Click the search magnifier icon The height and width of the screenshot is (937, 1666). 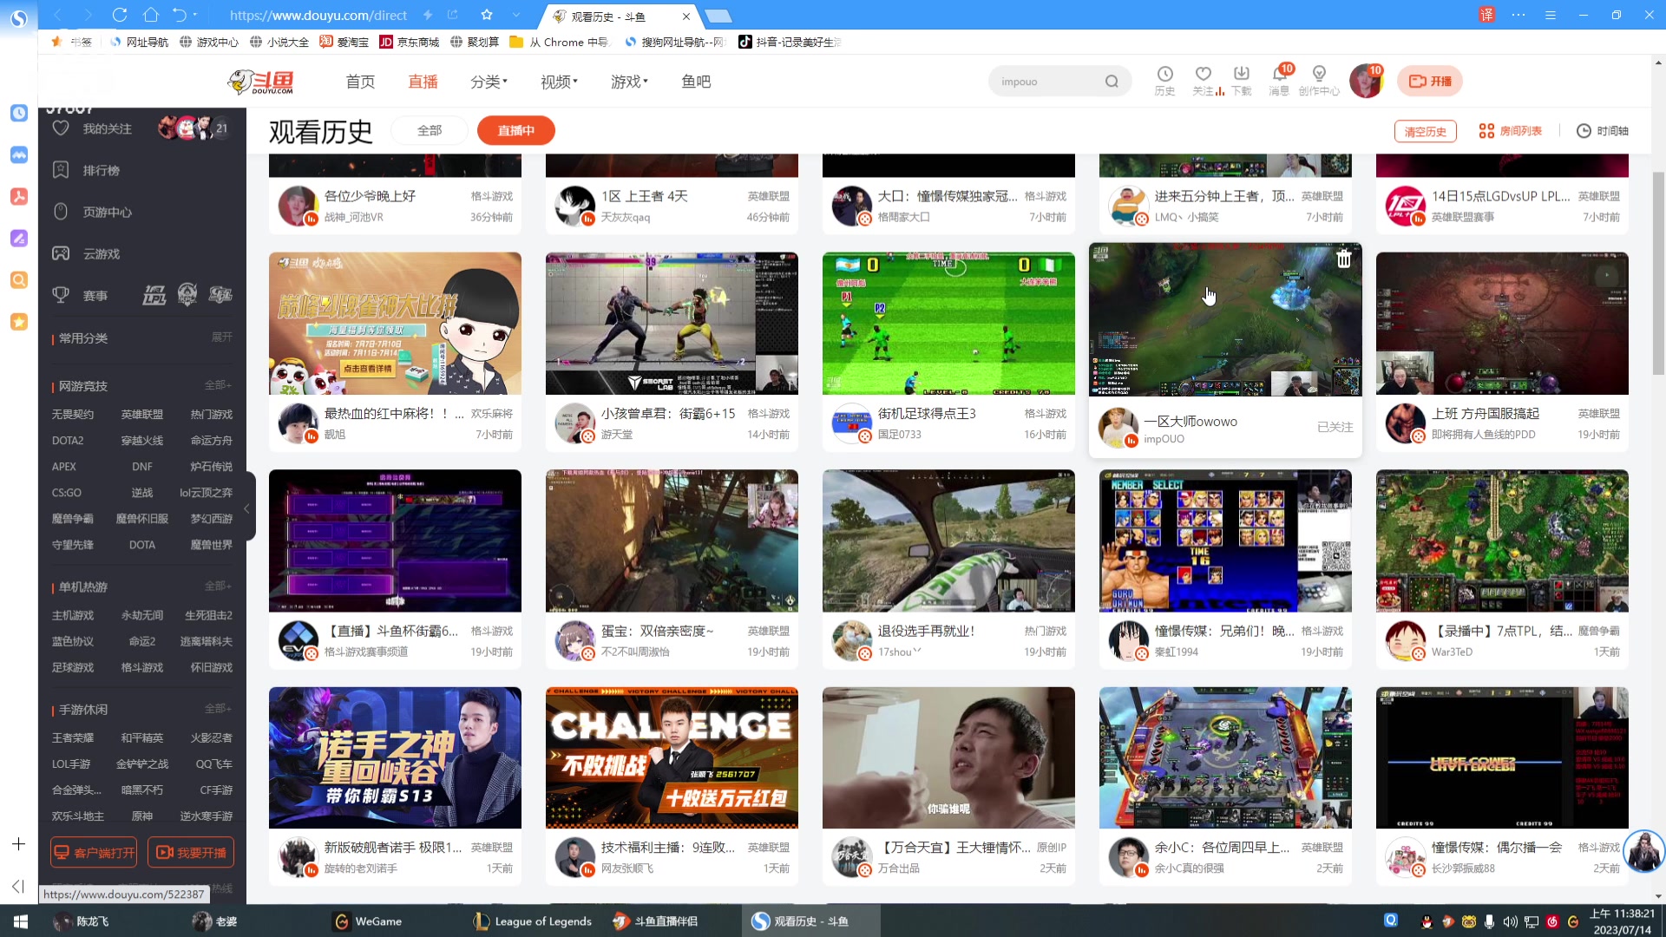1112,82
